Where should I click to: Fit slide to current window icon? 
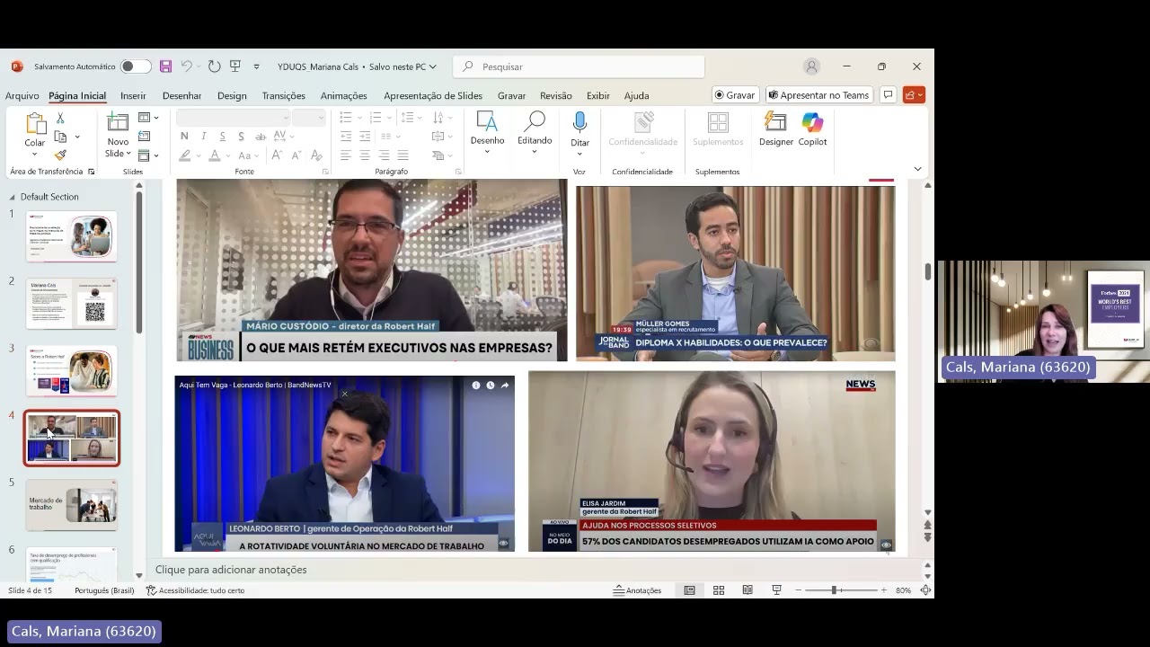pos(925,590)
